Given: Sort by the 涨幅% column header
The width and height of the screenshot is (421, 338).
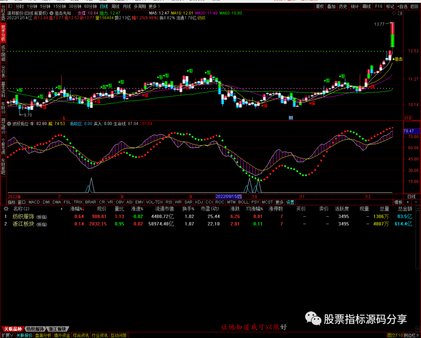Looking at the screenshot, I should [77, 209].
